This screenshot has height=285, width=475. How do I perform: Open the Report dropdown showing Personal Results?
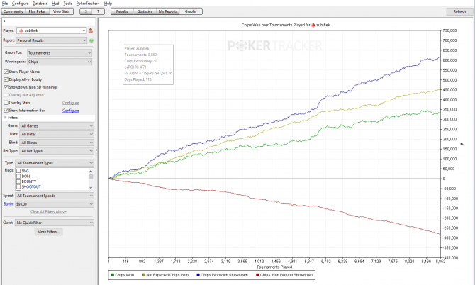click(x=52, y=40)
